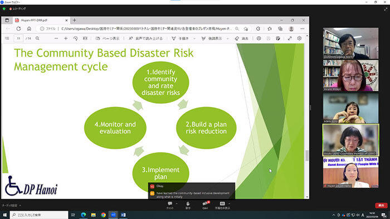Open Microsoft Edge from taskbar
This screenshot has width=390, height=219.
[84, 215]
